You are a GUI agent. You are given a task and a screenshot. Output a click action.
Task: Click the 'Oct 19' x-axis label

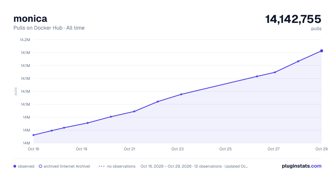(x=82, y=149)
